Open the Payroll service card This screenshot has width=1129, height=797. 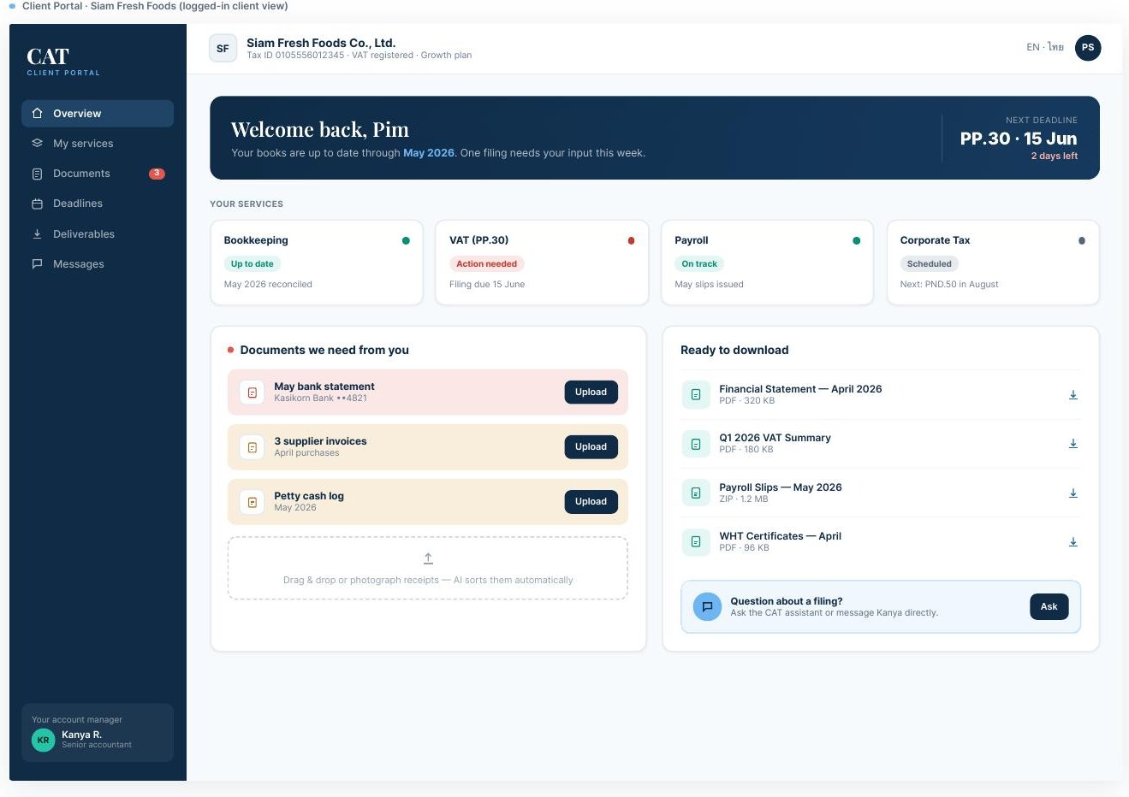(767, 263)
